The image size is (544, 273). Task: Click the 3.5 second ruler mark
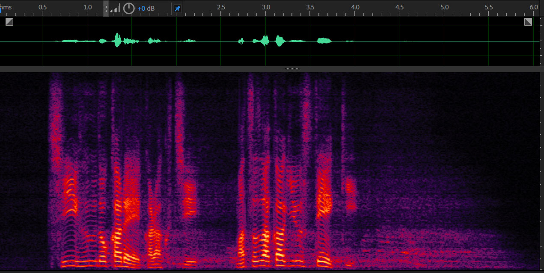pyautogui.click(x=310, y=7)
